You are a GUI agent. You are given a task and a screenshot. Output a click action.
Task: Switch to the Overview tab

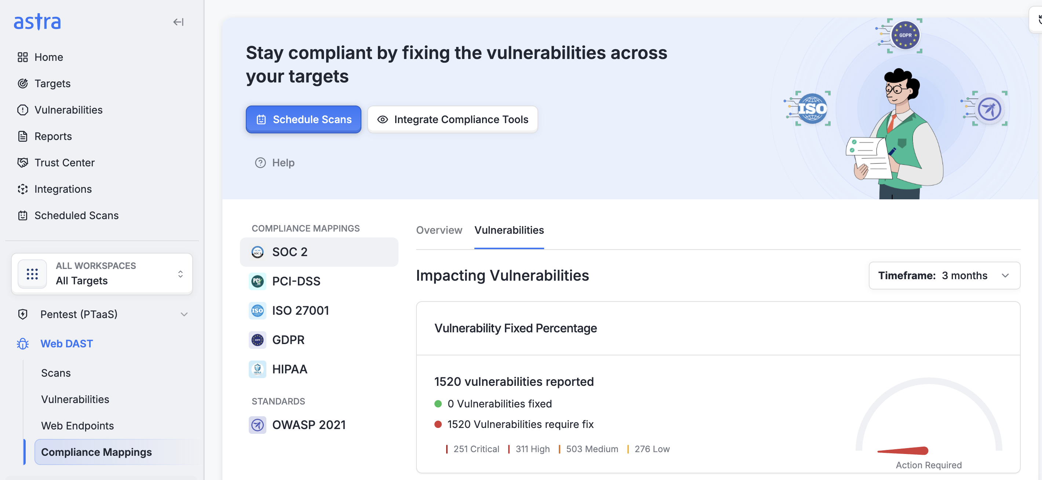click(439, 230)
